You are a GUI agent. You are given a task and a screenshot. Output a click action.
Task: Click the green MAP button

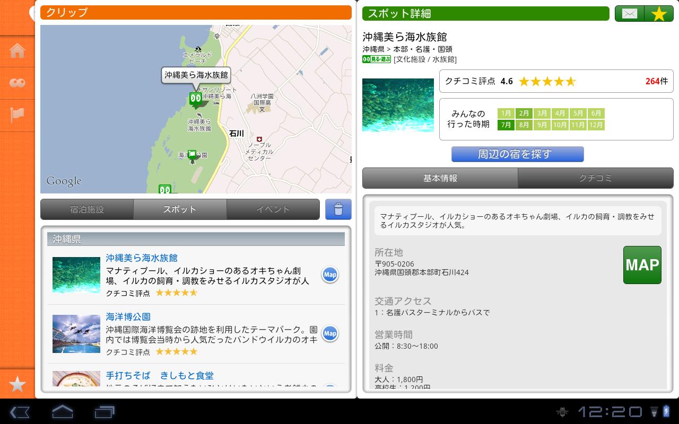[x=642, y=265]
